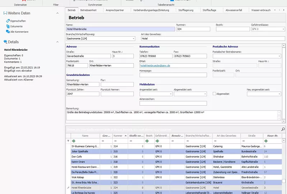The width and height of the screenshot is (287, 194).
Task: Open the Postalischer Betriebsname dropdown
Action: (279, 56)
